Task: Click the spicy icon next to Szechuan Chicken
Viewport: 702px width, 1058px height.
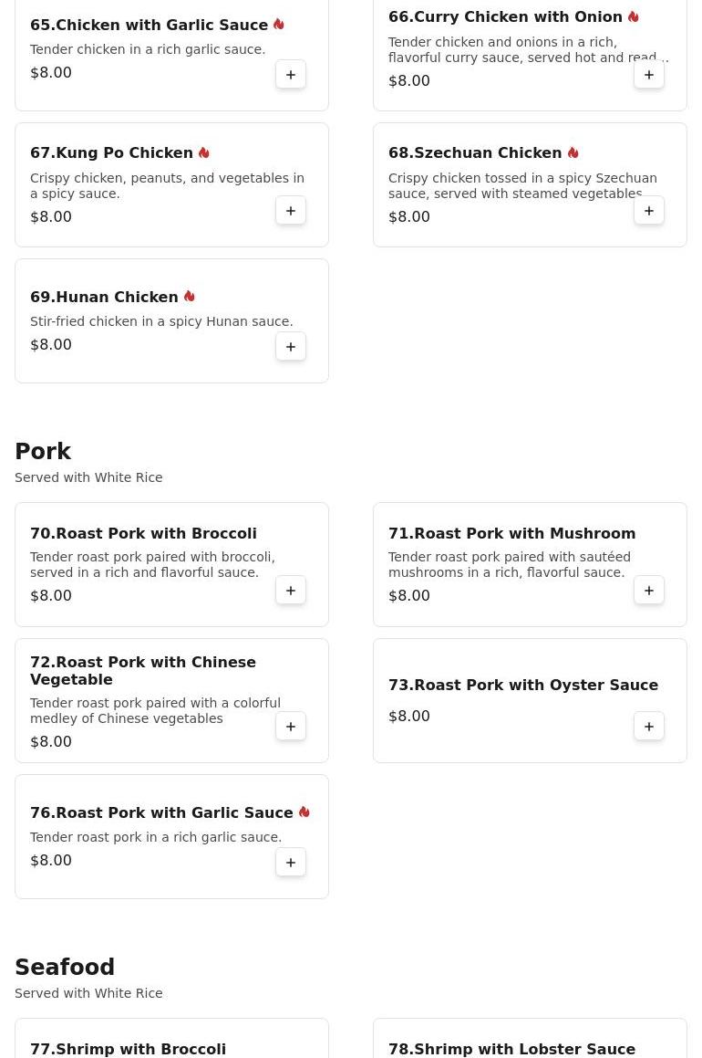Action: pyautogui.click(x=573, y=152)
